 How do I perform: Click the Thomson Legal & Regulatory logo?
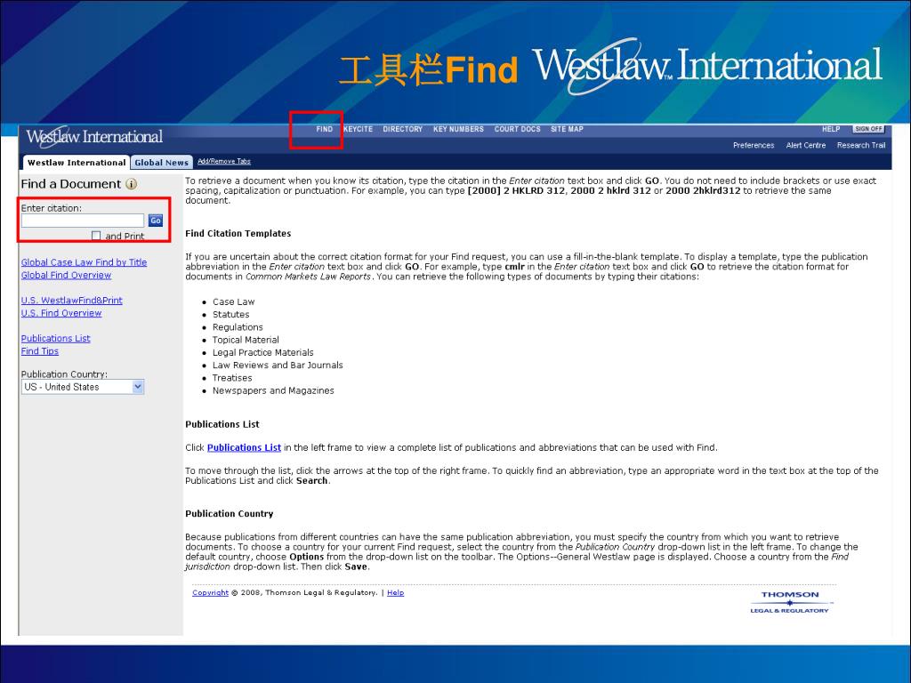[789, 602]
